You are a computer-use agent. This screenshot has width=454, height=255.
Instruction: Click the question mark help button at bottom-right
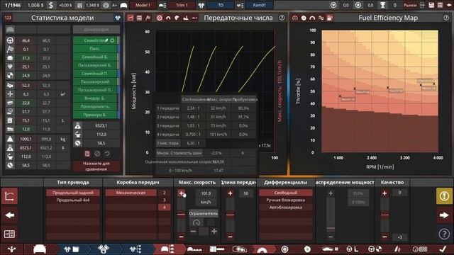(444, 234)
